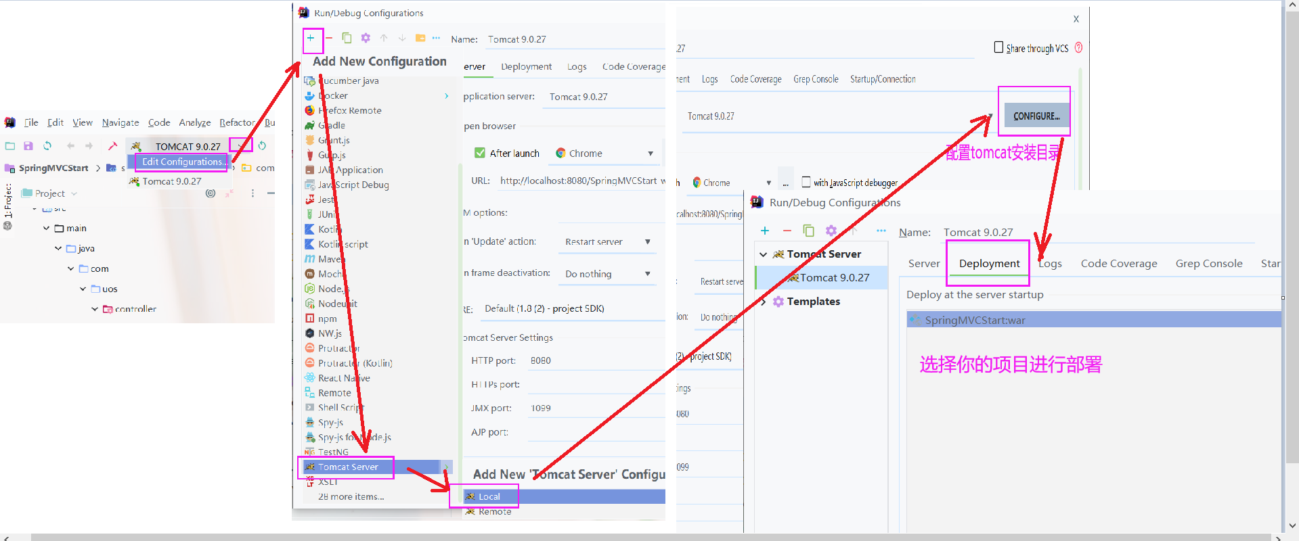Click the yellow folder icon in the left dialog toolbar
Image resolution: width=1299 pixels, height=541 pixels.
[x=420, y=38]
